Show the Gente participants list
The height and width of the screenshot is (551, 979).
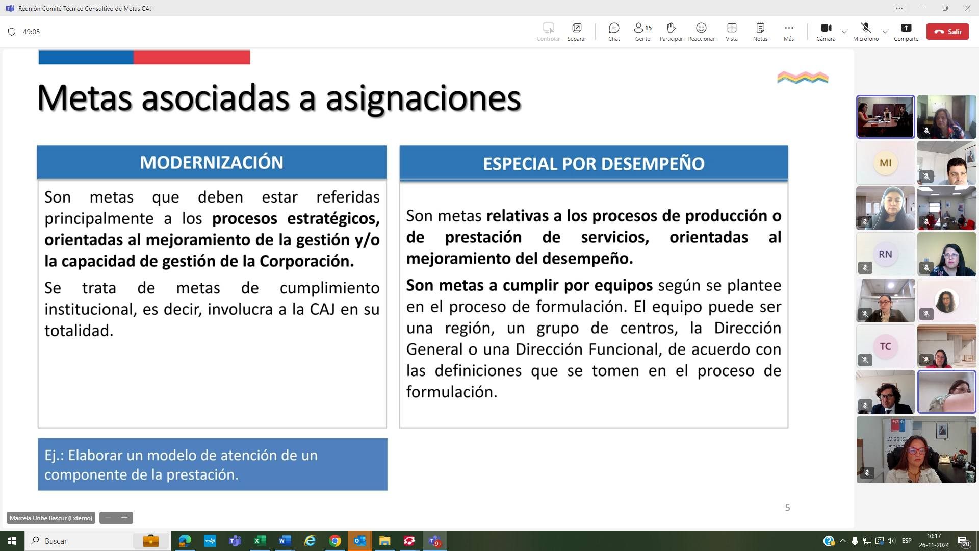coord(641,32)
